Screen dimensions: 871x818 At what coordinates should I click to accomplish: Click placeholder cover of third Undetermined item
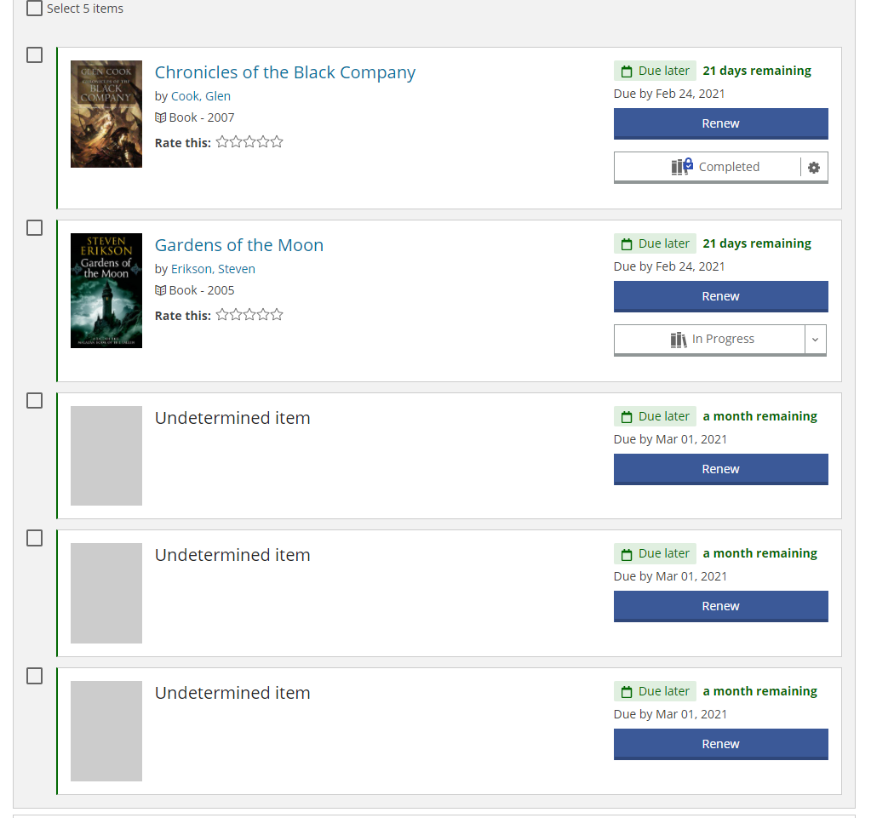click(x=106, y=731)
